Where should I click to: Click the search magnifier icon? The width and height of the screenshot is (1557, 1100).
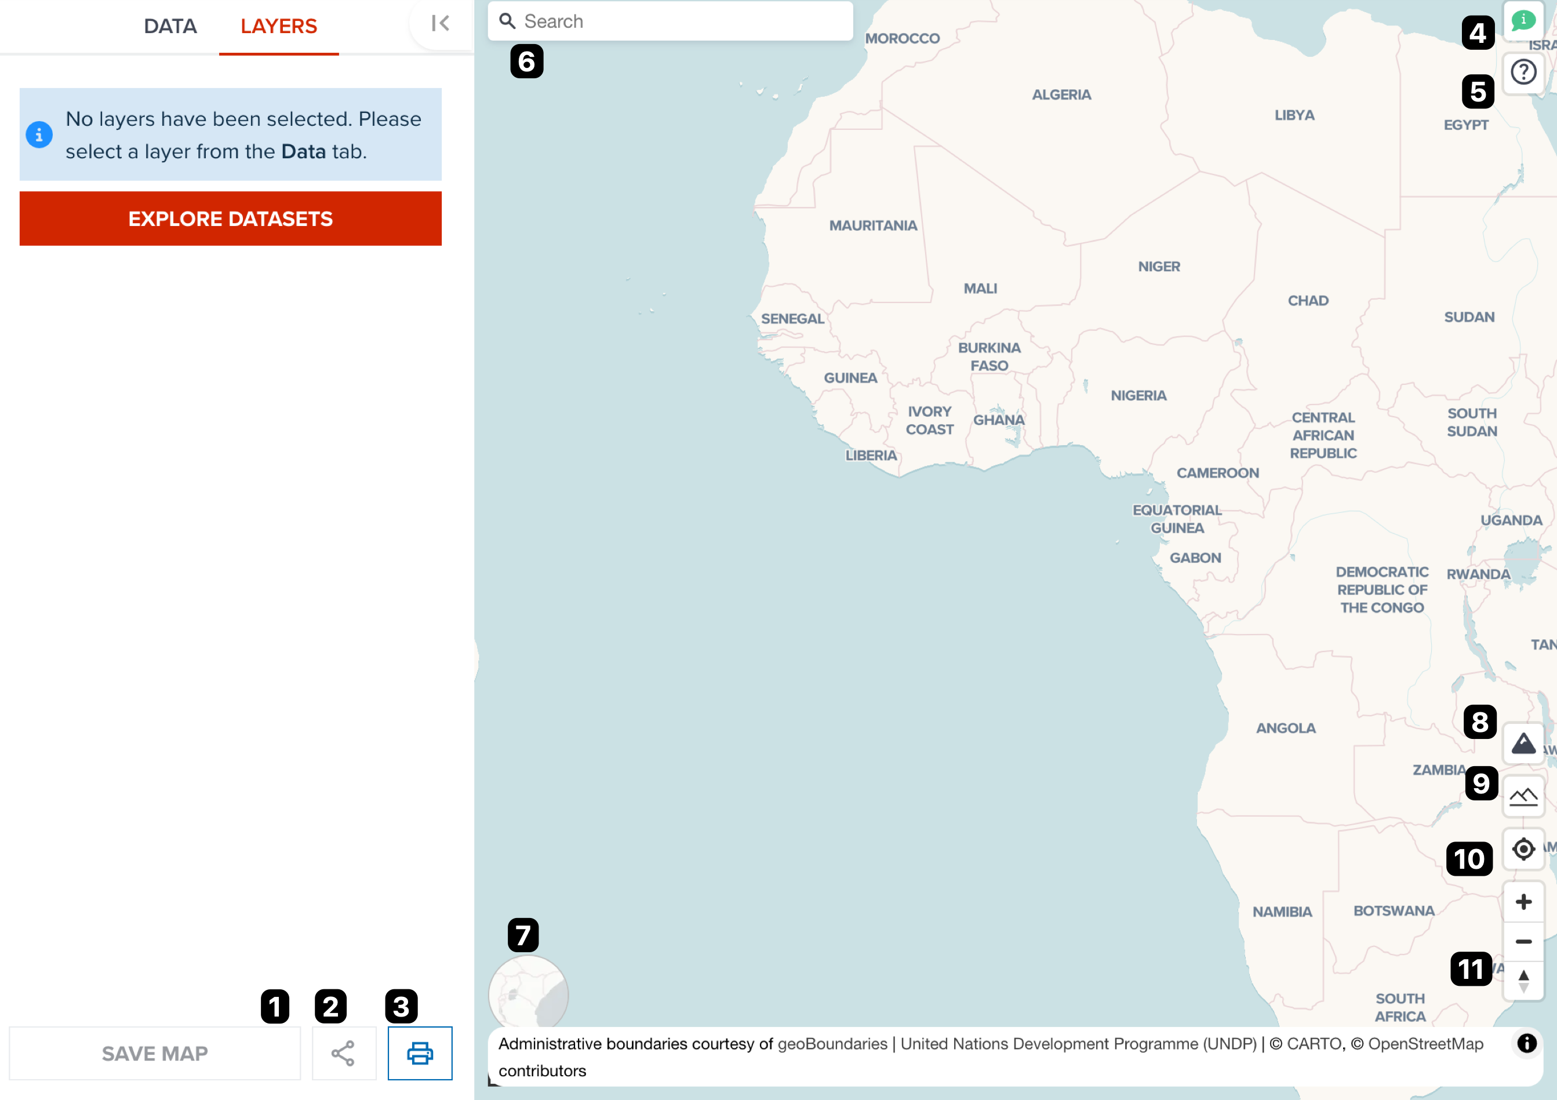coord(507,20)
